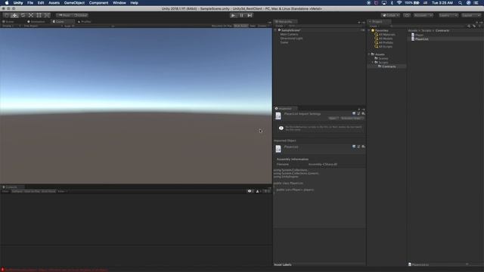The image size is (484, 272).
Task: Open the Component menu
Action: click(98, 3)
